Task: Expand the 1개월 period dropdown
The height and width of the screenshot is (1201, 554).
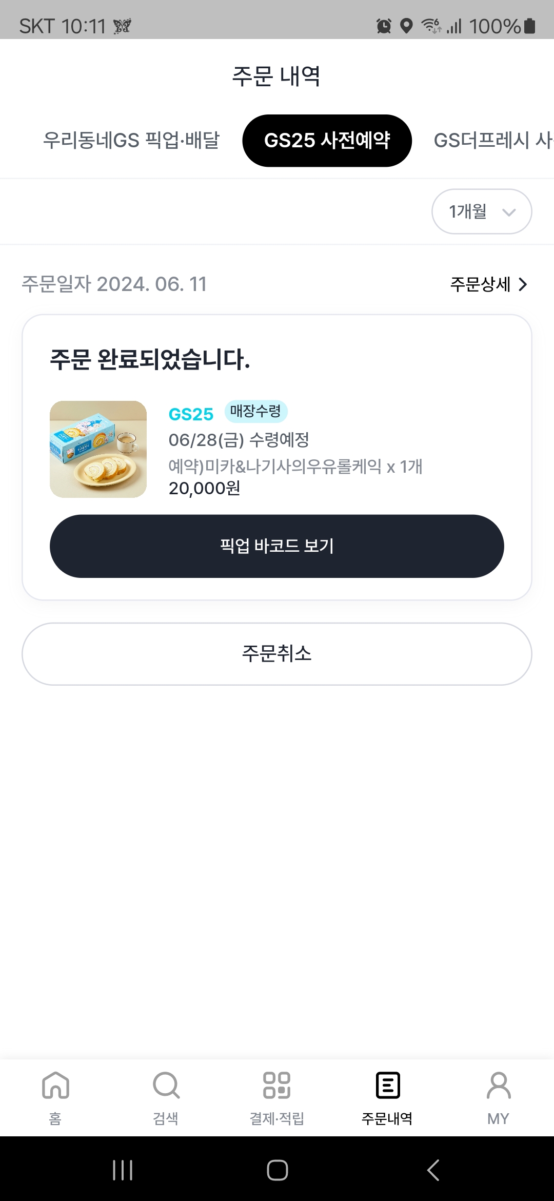Action: (482, 211)
